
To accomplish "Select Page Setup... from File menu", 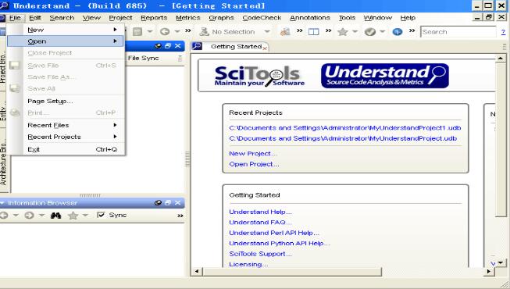I will coord(66,102).
